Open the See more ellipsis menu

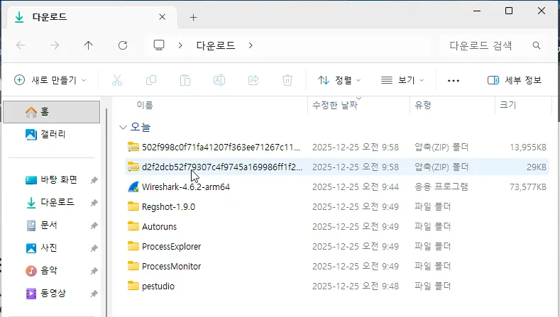[454, 80]
